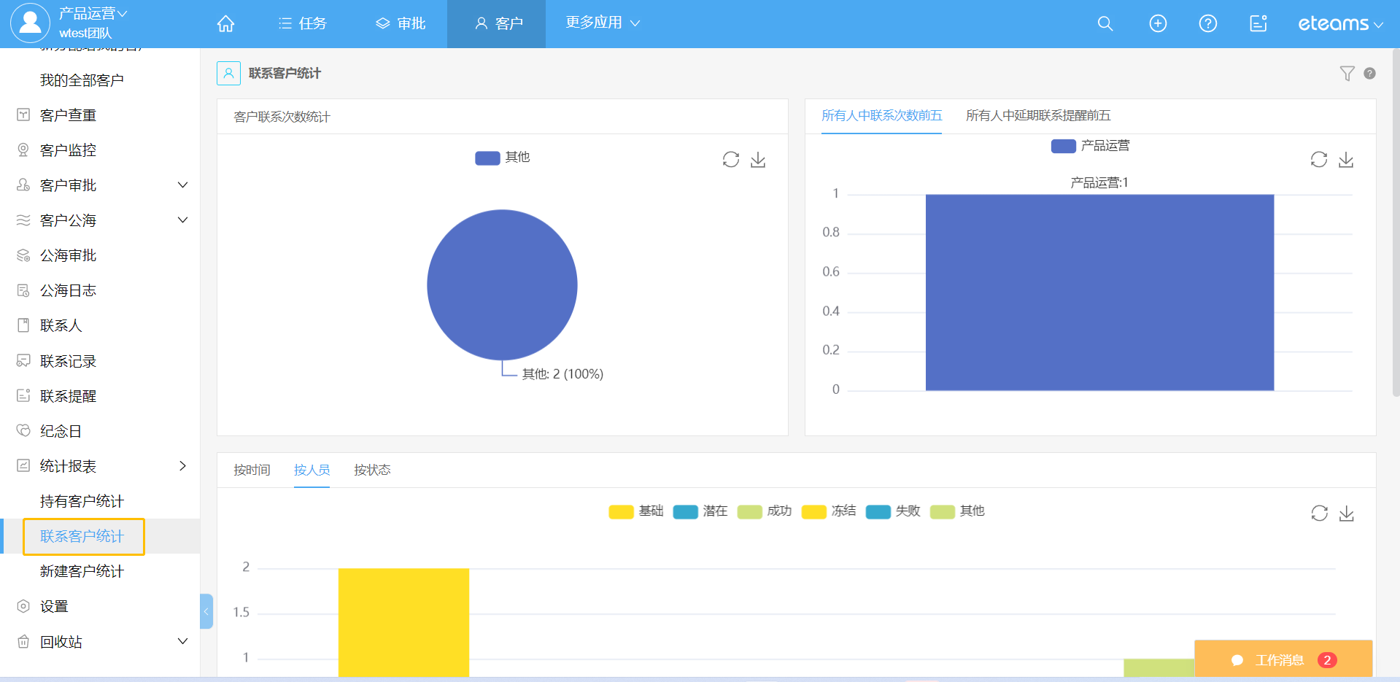The width and height of the screenshot is (1400, 682).
Task: Switch to 所有人中延期联系提醒前五 tab
Action: 1037,116
